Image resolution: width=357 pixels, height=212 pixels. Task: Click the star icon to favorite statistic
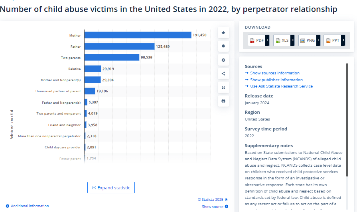coord(223,33)
